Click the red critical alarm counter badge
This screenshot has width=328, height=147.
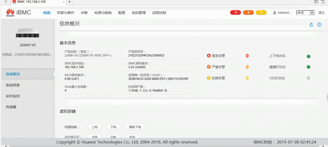click(x=235, y=13)
